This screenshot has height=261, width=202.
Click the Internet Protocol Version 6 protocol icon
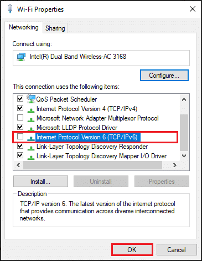click(x=31, y=138)
